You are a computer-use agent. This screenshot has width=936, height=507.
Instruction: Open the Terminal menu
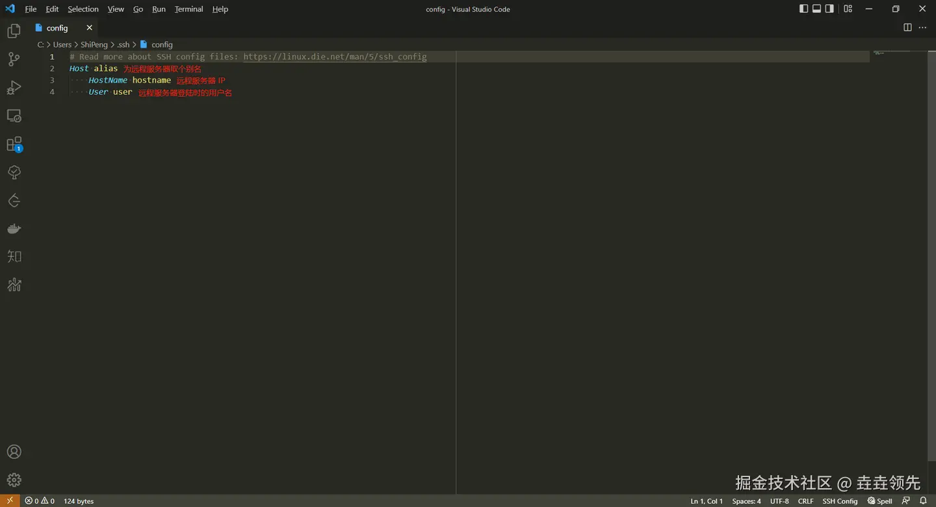(188, 9)
